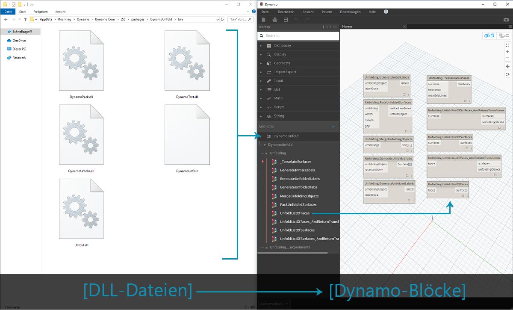This screenshot has height=310, width=513.
Task: Click the plus icon next to Add-ons
Action: [x=333, y=127]
